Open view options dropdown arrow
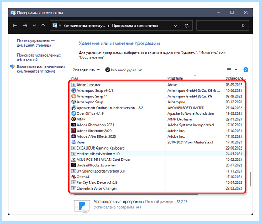This screenshot has width=261, height=223. (236, 70)
